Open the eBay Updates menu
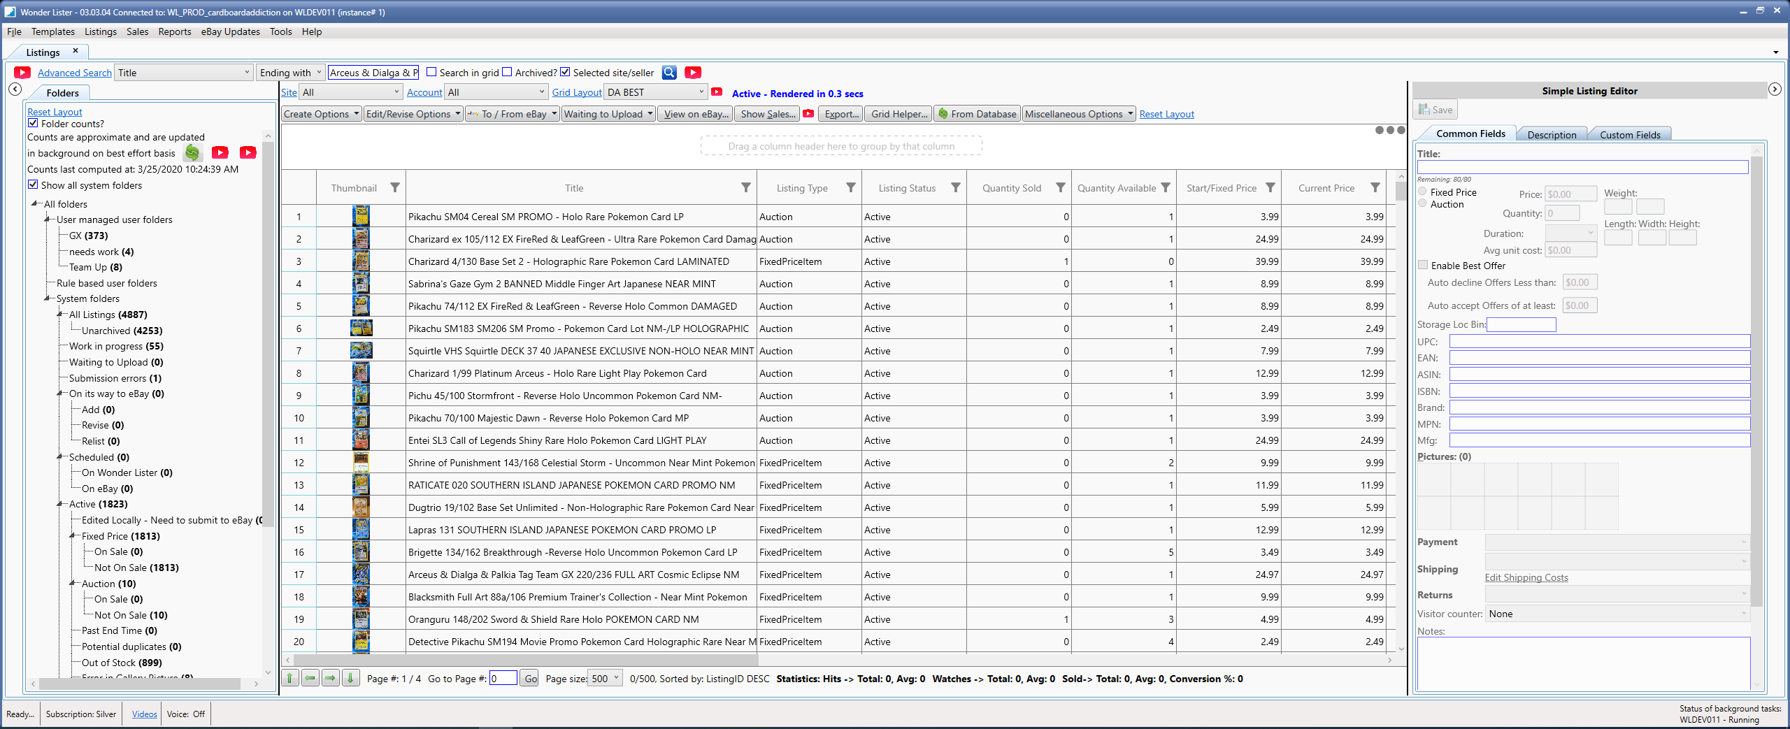The image size is (1790, 729). 230,31
